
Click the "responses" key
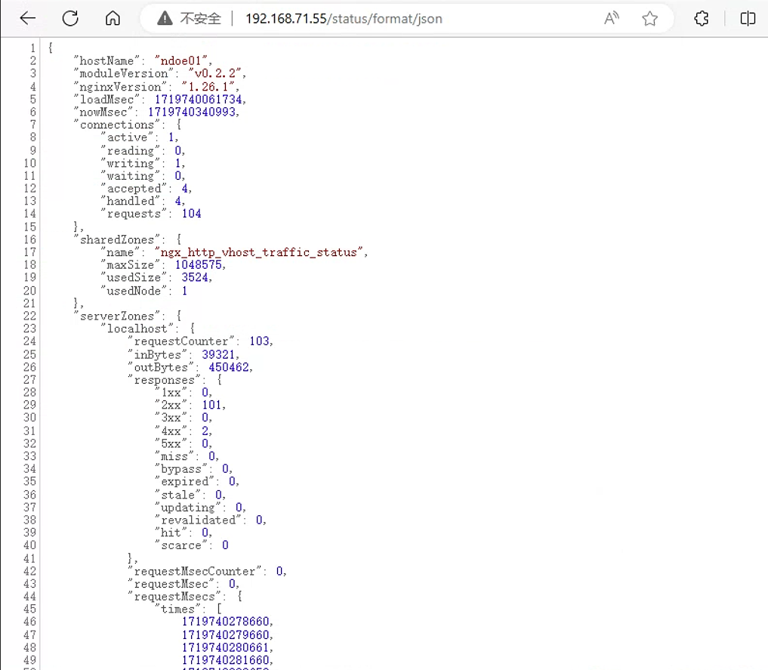tap(164, 380)
